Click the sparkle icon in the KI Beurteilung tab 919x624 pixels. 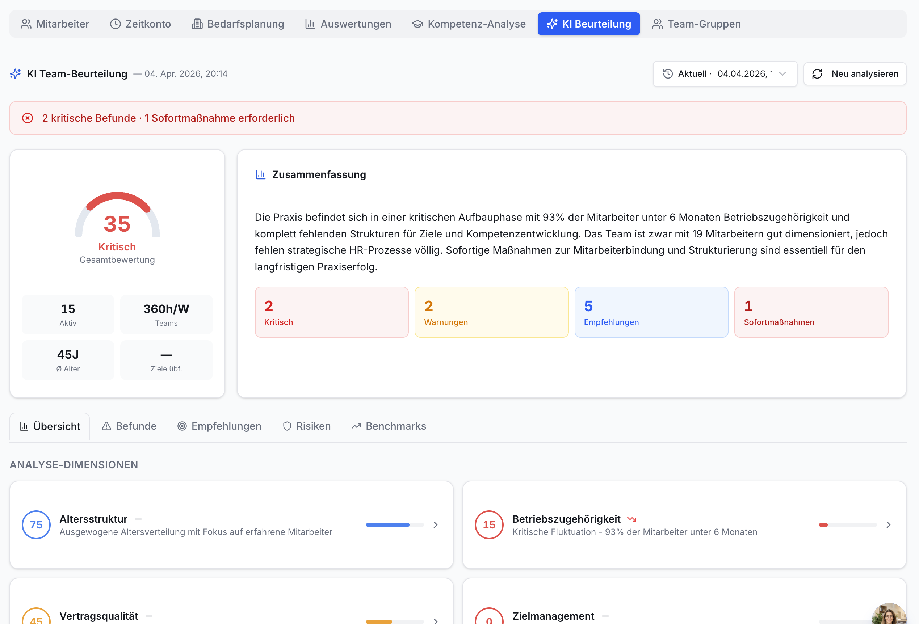tap(552, 24)
